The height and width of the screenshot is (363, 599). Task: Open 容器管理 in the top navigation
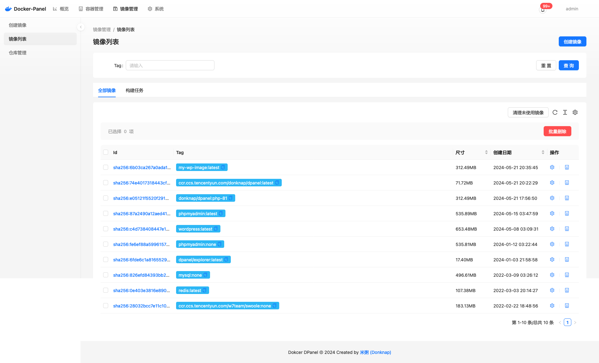pos(91,8)
